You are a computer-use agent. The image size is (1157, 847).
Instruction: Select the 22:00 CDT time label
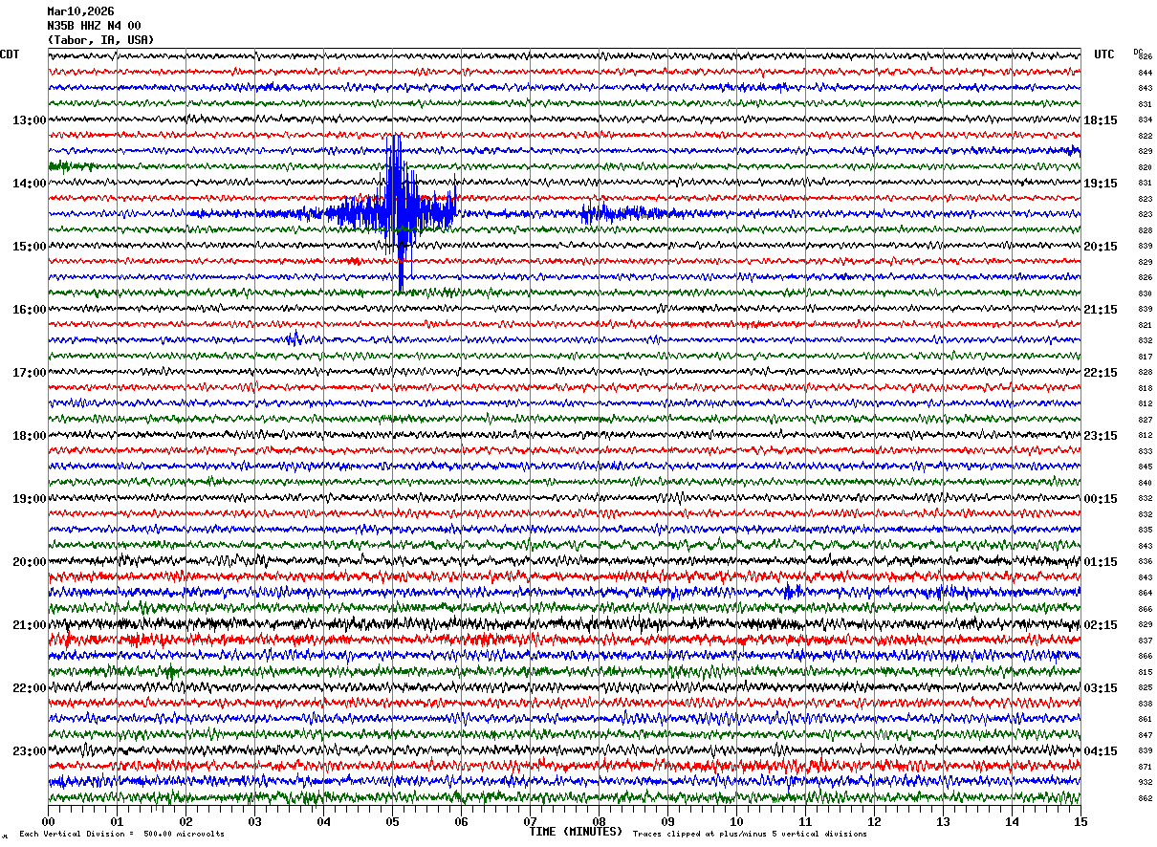(x=29, y=688)
